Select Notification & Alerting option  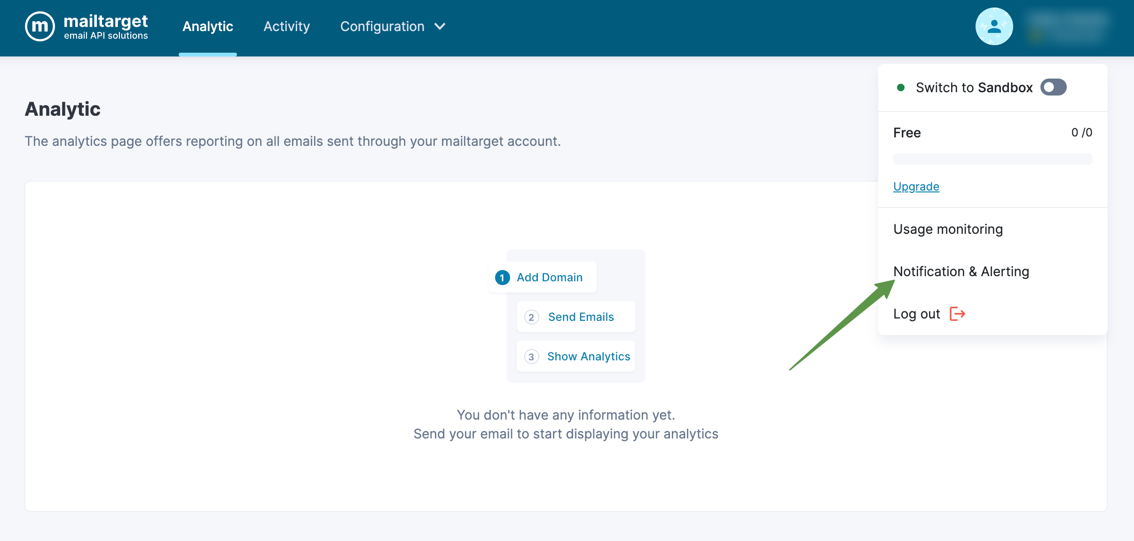(961, 271)
